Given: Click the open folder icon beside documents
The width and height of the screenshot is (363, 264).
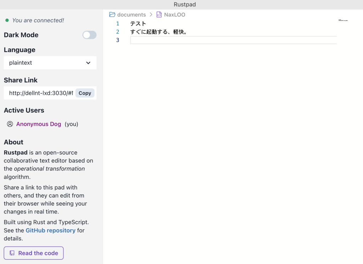Looking at the screenshot, I should [112, 15].
